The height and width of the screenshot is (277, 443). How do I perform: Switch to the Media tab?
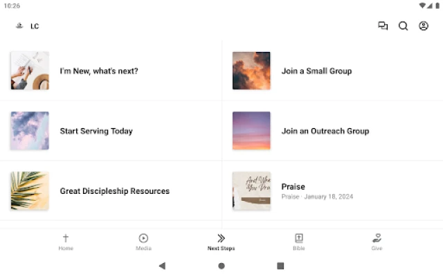point(143,242)
